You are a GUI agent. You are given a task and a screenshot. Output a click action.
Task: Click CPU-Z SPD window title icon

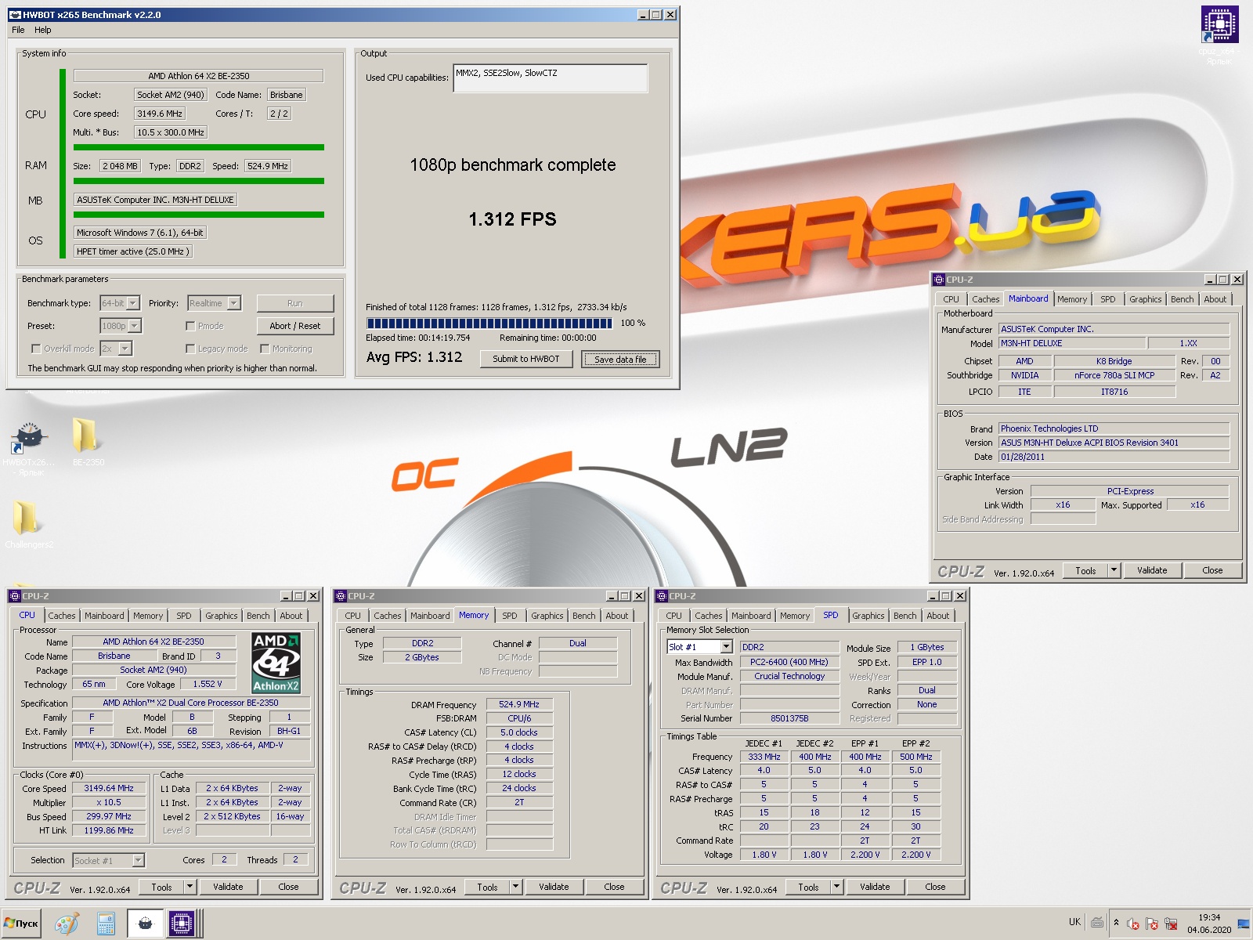tap(662, 596)
